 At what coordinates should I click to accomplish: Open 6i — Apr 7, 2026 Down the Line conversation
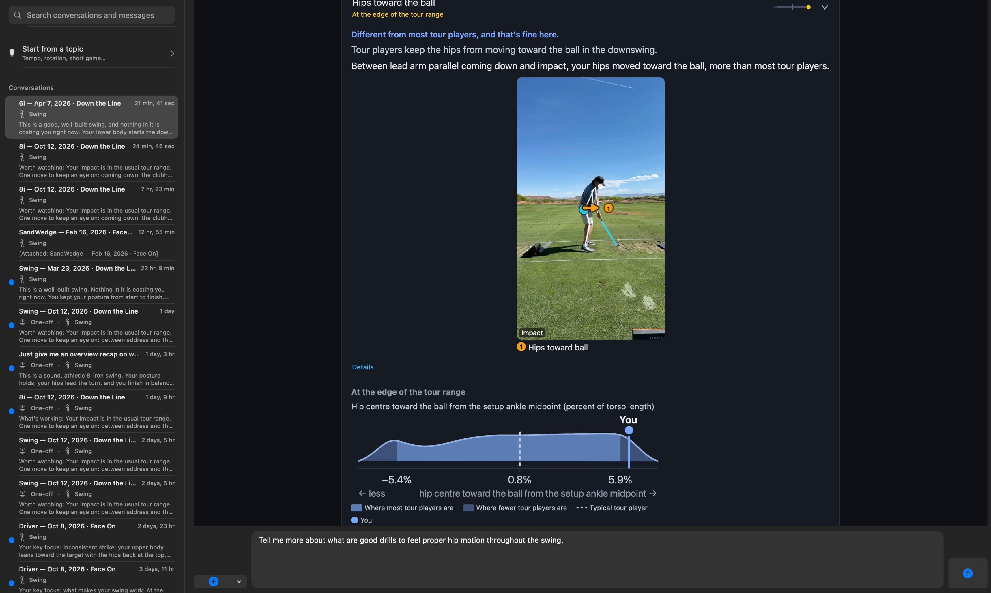pos(91,117)
